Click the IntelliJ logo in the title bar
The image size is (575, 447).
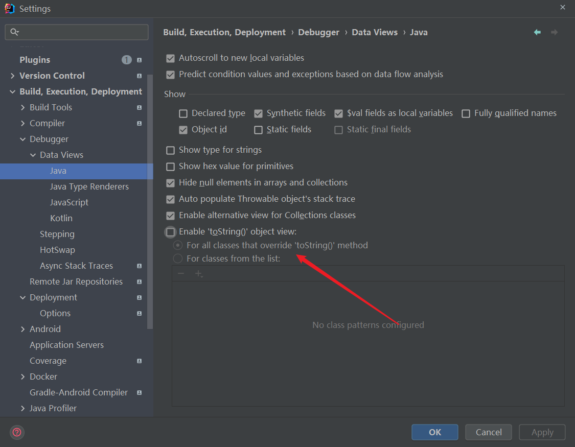click(x=9, y=8)
